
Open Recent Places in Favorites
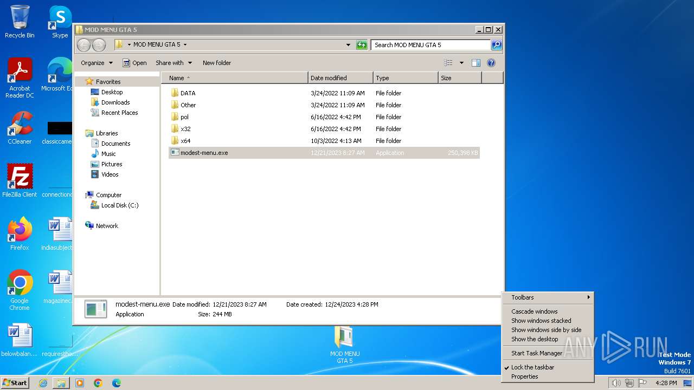114,113
